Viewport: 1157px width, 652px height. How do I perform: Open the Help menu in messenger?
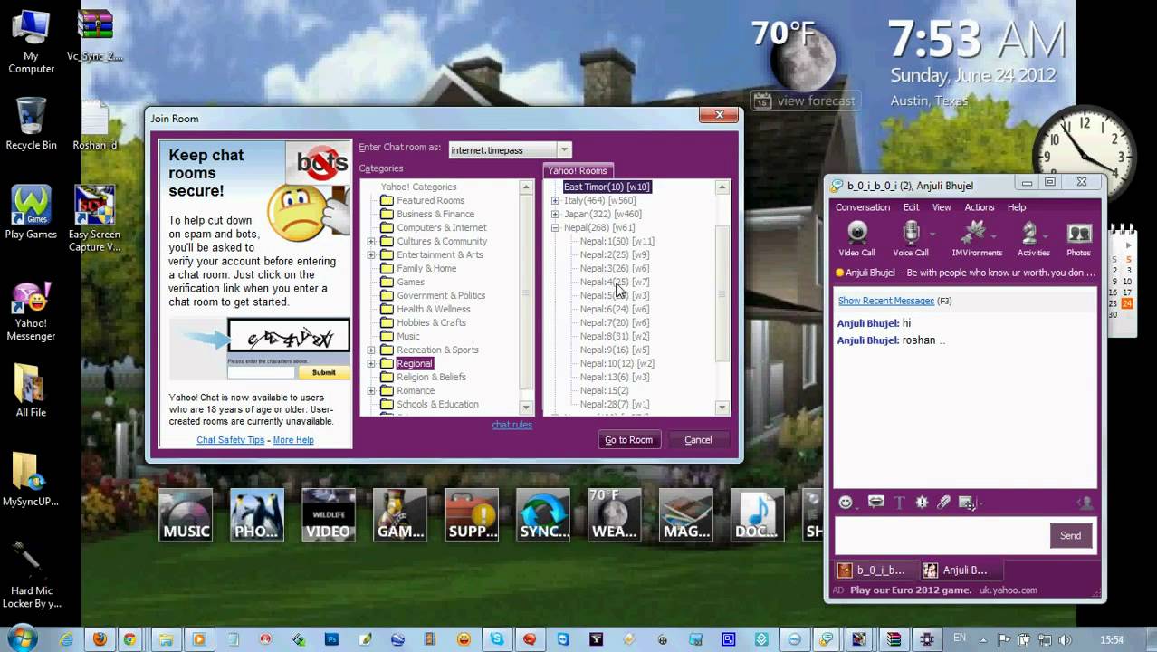pyautogui.click(x=1017, y=207)
